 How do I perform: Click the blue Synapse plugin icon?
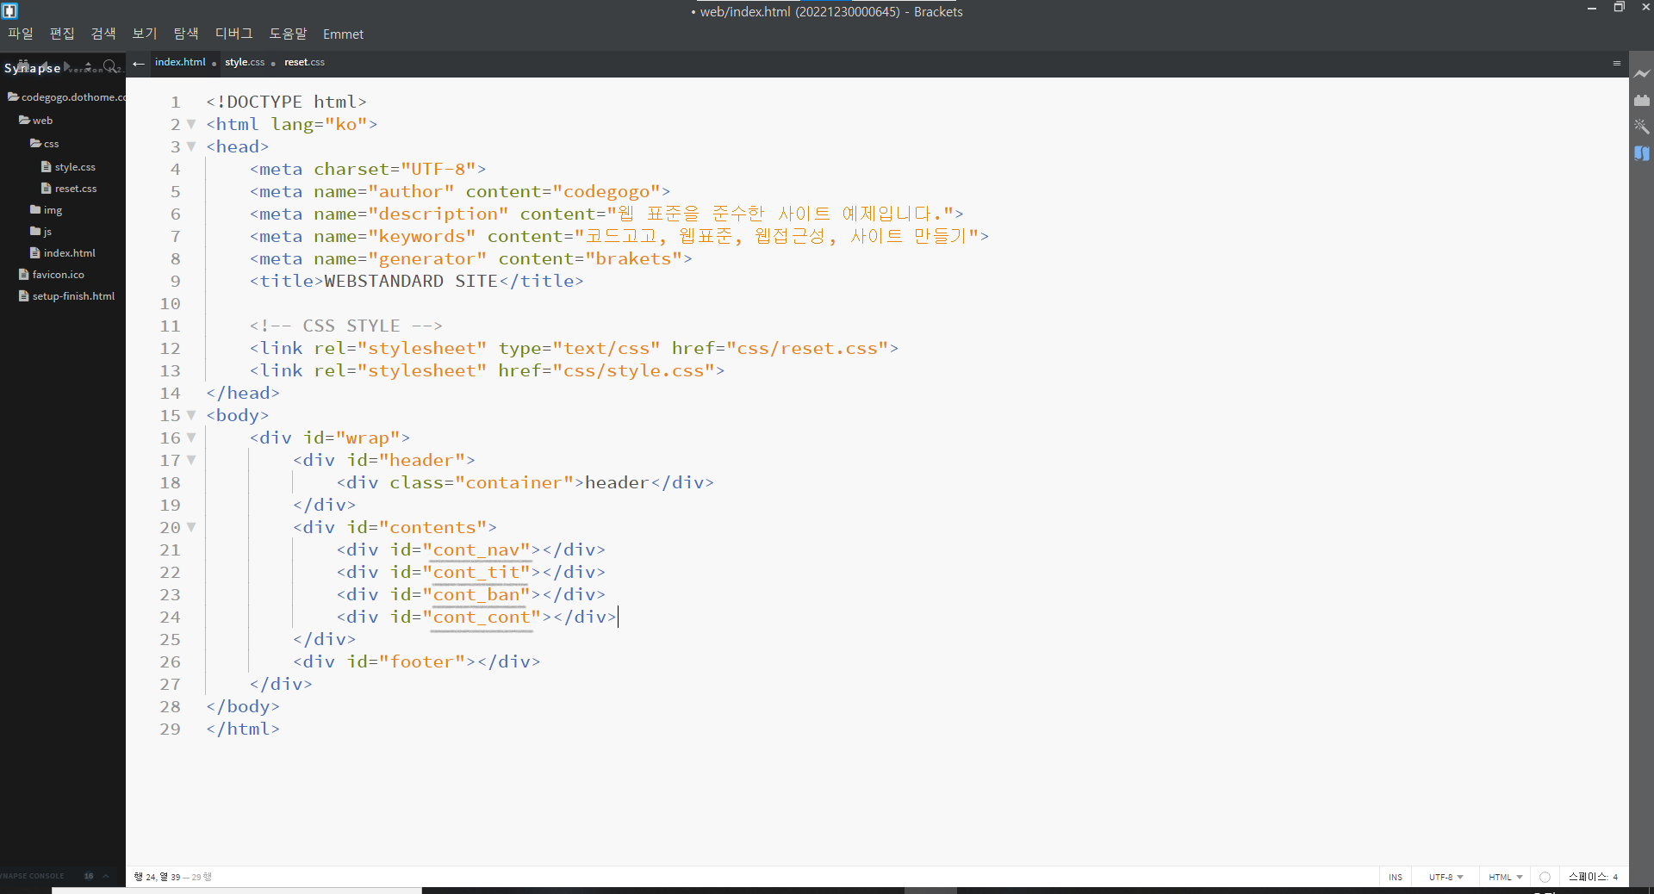(x=1642, y=153)
